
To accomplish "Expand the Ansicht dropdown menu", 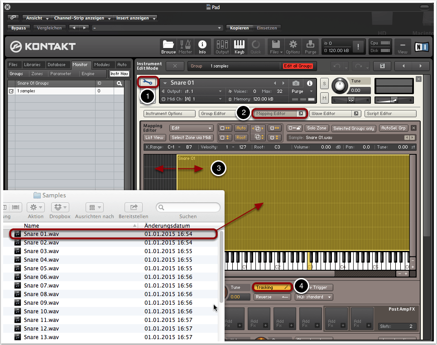I will pos(37,18).
